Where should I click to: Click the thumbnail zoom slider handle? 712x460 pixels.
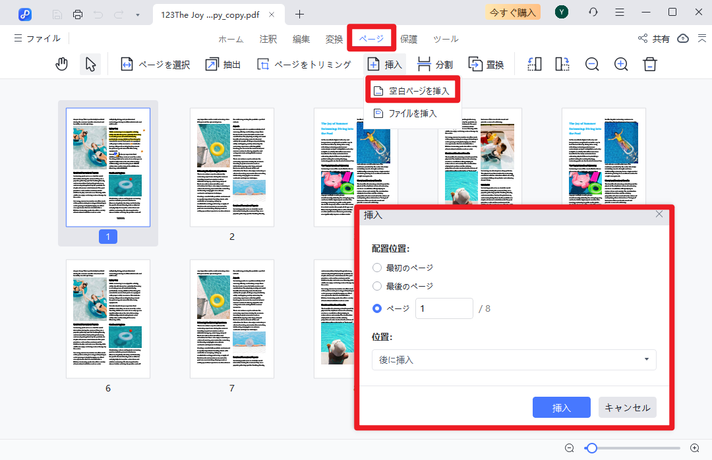pyautogui.click(x=592, y=448)
